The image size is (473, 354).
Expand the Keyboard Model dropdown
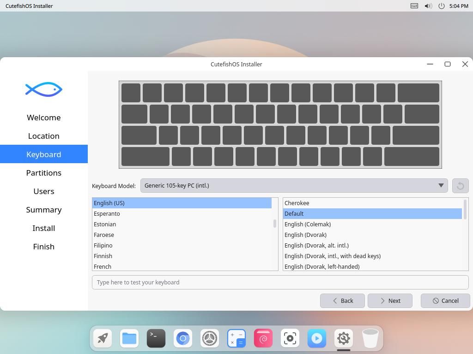294,186
